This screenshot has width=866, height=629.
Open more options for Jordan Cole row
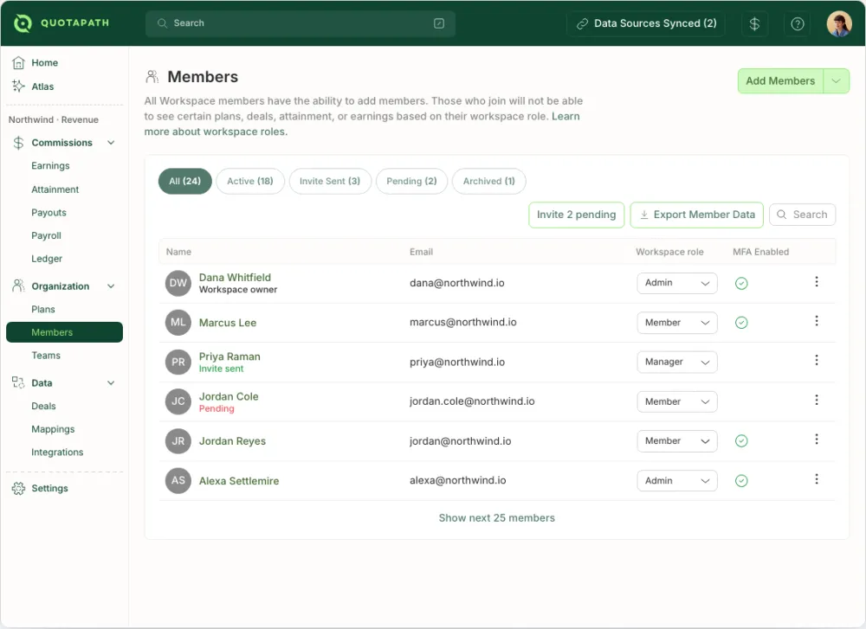[x=817, y=400]
